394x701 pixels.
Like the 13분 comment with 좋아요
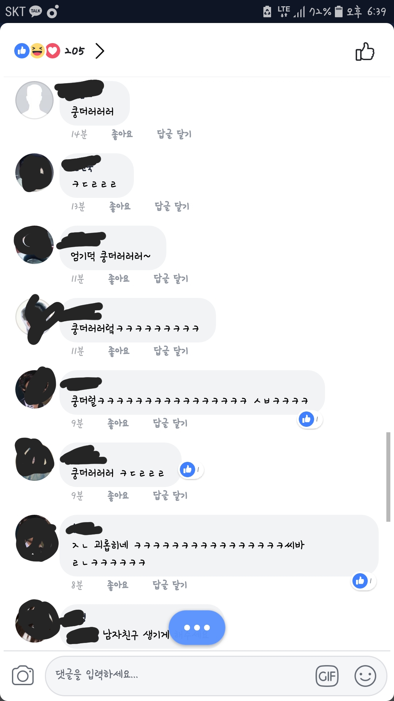(x=120, y=206)
